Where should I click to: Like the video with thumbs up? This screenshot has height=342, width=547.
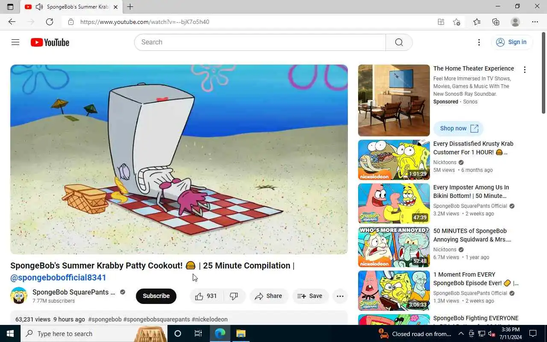[206, 296]
